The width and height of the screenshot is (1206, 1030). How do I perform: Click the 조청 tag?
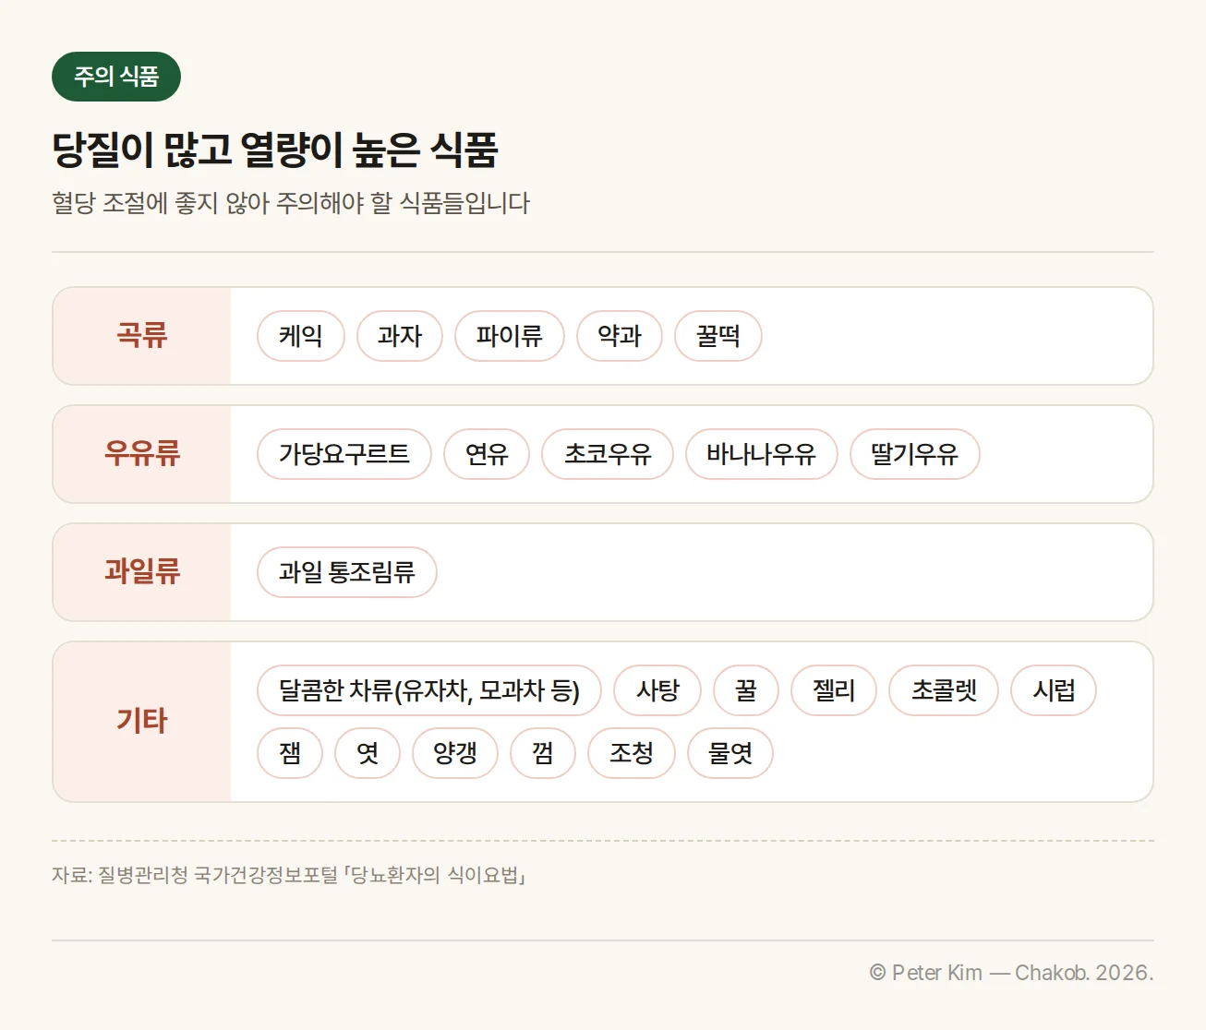click(632, 753)
